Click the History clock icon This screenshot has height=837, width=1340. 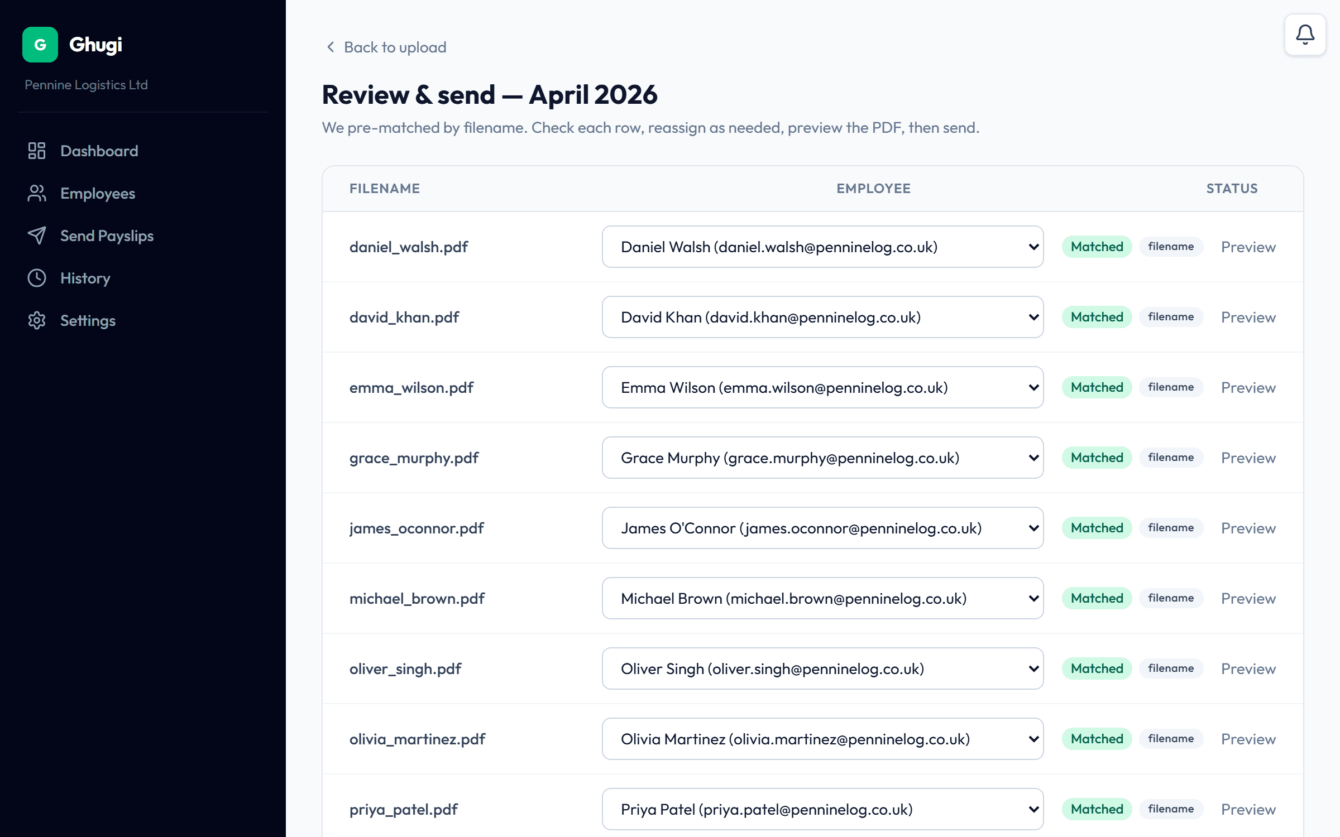click(37, 278)
